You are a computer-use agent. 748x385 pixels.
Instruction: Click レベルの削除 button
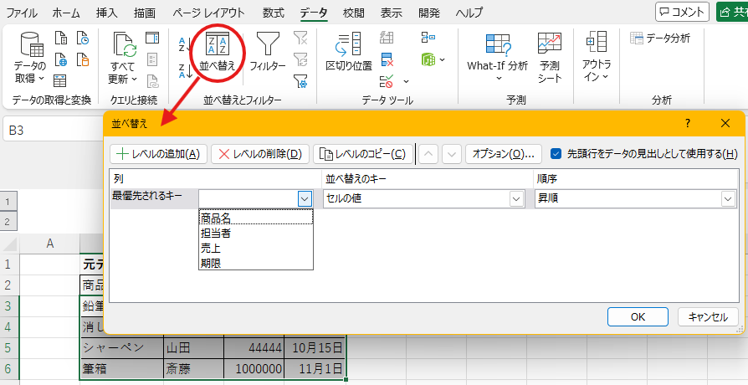(x=260, y=154)
